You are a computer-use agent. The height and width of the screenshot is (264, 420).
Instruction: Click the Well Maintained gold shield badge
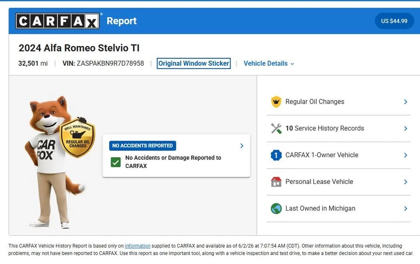77,138
